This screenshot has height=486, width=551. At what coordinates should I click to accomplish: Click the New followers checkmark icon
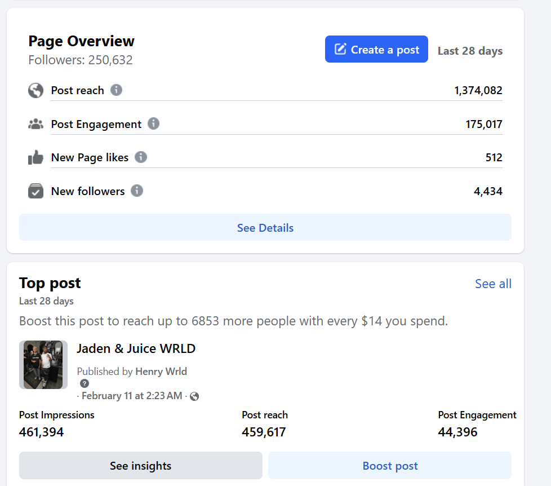pyautogui.click(x=35, y=192)
